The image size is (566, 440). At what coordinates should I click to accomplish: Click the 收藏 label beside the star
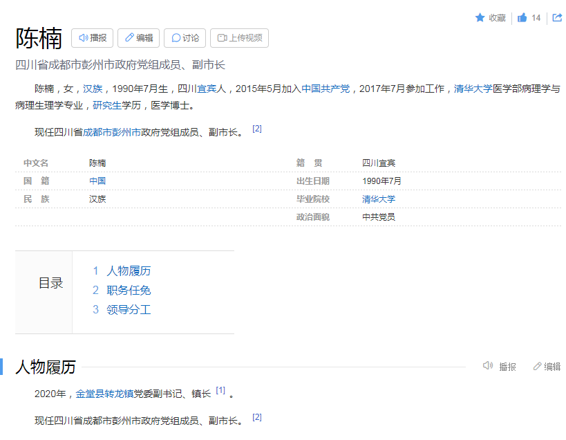(x=498, y=18)
